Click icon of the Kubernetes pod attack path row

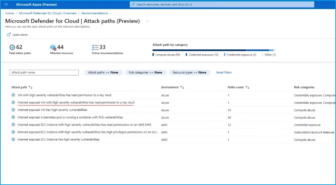(13, 117)
